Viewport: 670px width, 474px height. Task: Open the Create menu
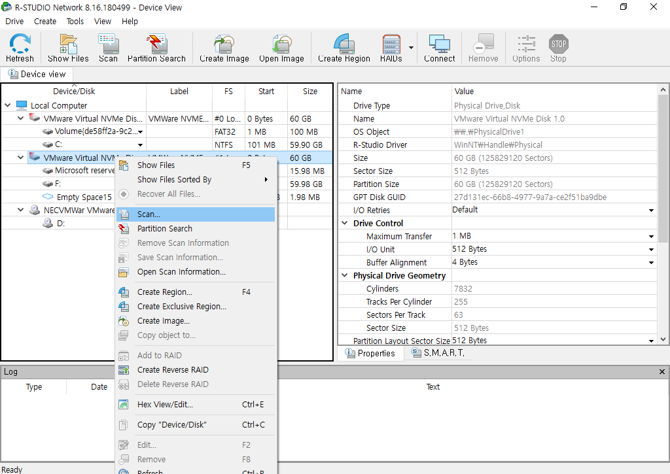[x=45, y=22]
